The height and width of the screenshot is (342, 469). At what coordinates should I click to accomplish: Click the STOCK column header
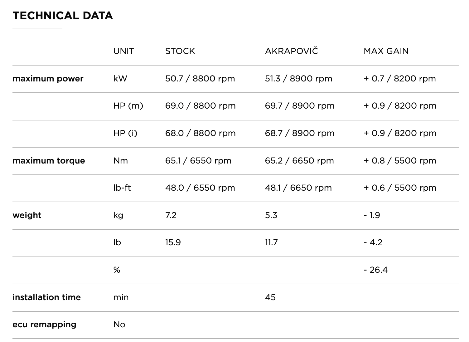pyautogui.click(x=180, y=51)
